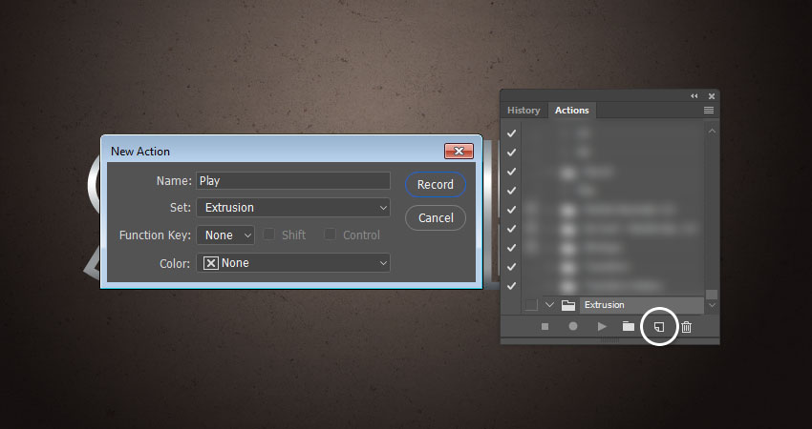
Task: Click the Play selection triangle icon
Action: point(601,326)
